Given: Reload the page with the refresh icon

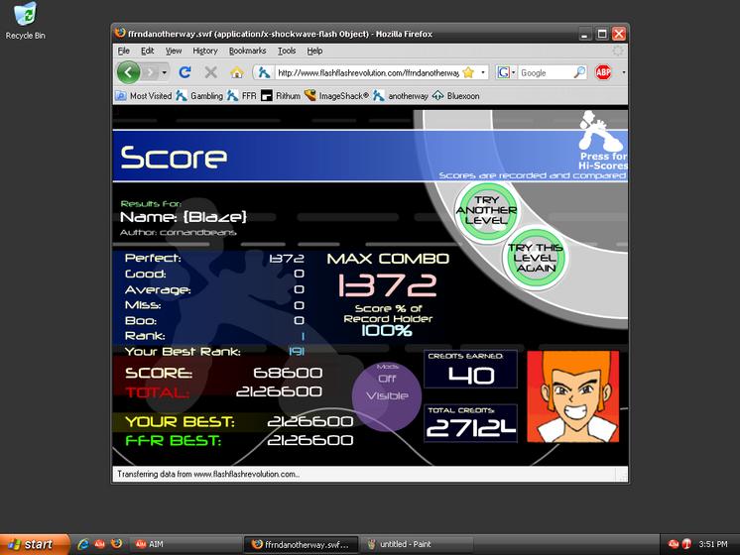Looking at the screenshot, I should [185, 72].
